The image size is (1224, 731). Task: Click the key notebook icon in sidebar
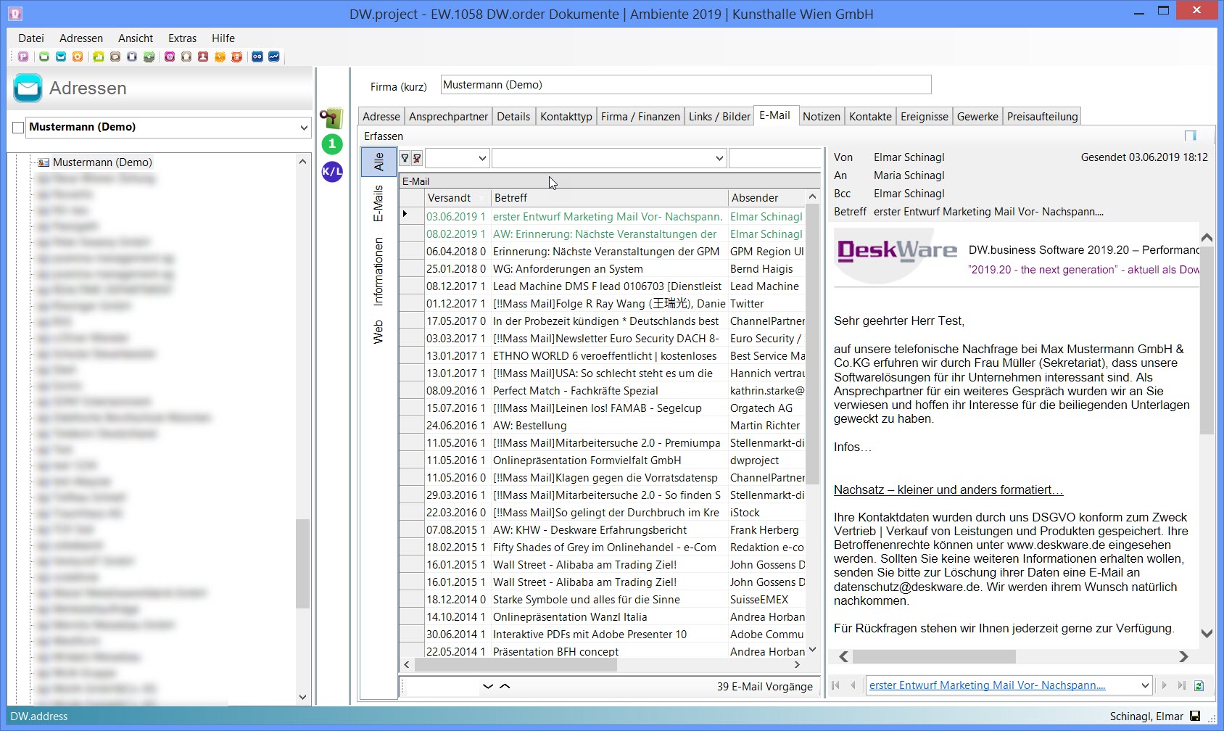click(x=331, y=117)
